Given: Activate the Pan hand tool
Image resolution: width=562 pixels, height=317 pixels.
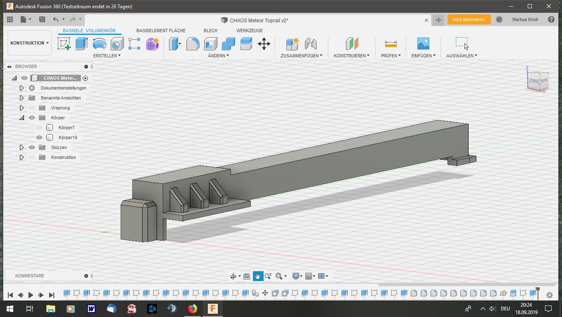Looking at the screenshot, I should point(257,276).
